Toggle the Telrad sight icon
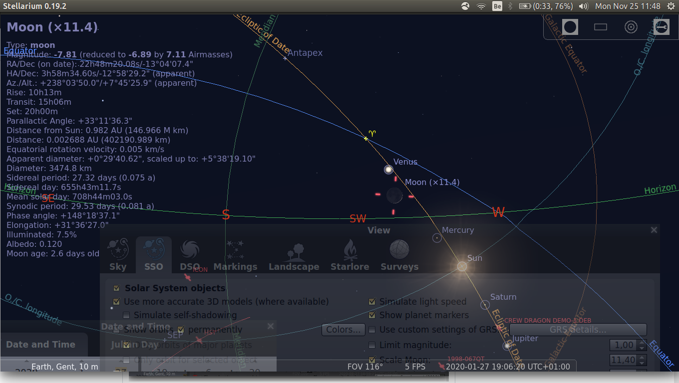This screenshot has height=383, width=679. [x=631, y=27]
